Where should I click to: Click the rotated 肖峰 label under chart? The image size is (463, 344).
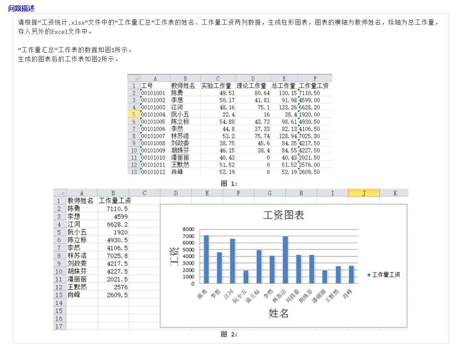[x=348, y=294]
